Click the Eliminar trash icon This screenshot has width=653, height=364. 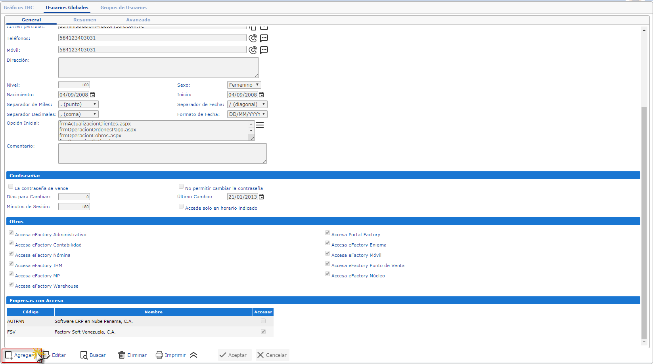122,355
